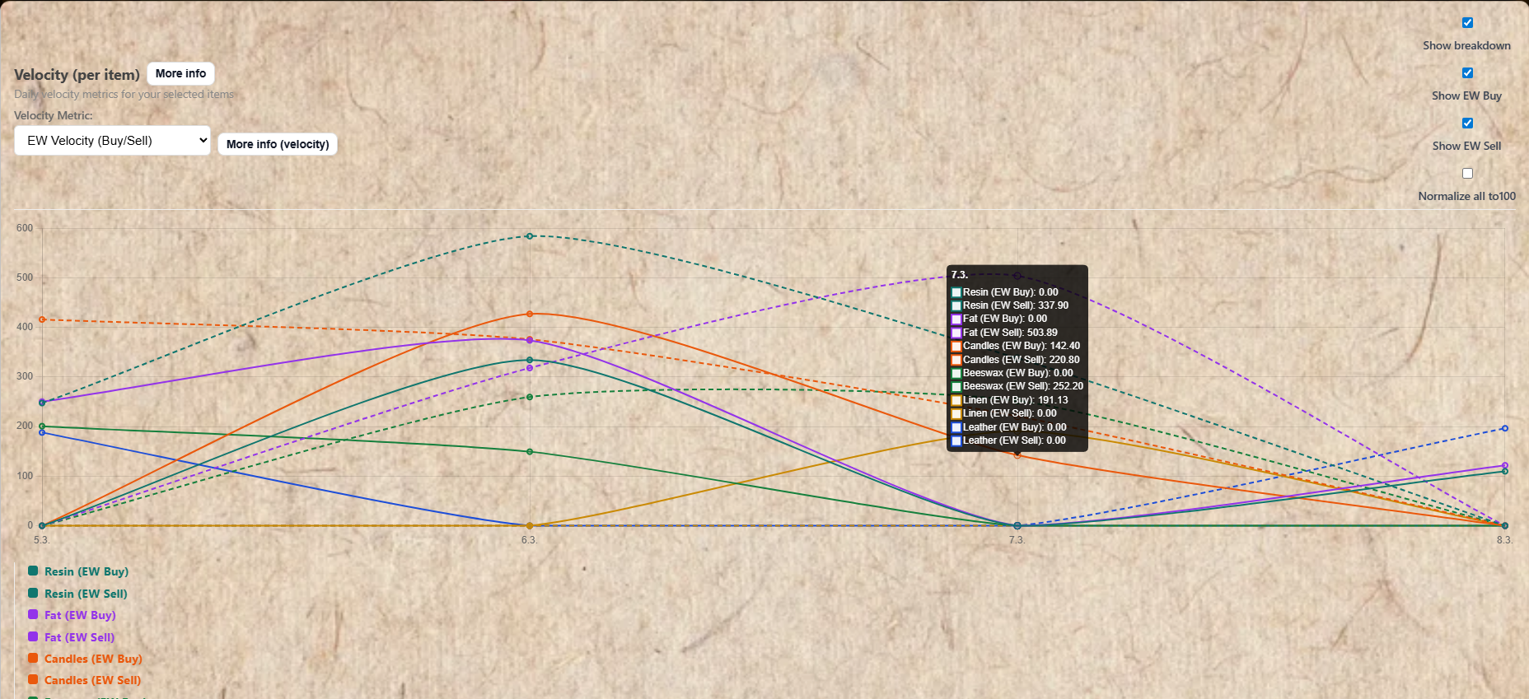Screen dimensions: 1529x699
Task: Click the Beeswax EW Buy point at 5.3.
Action: click(42, 426)
